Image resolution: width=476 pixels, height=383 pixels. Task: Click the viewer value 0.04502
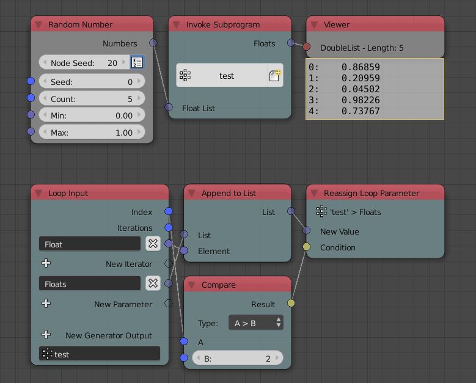(361, 89)
